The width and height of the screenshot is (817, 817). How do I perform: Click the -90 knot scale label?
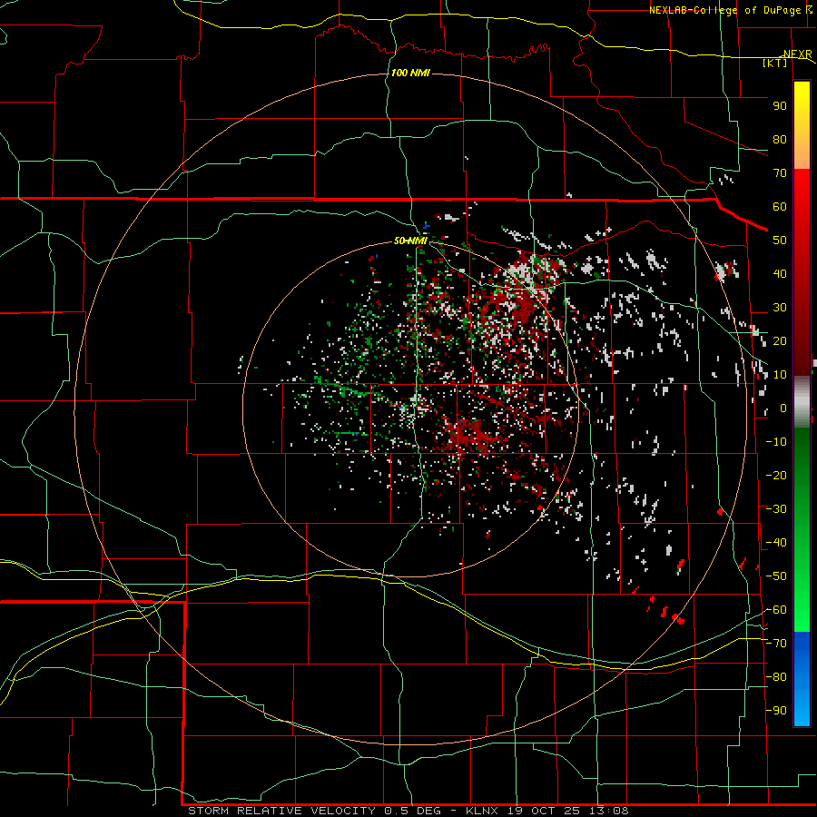tap(776, 711)
